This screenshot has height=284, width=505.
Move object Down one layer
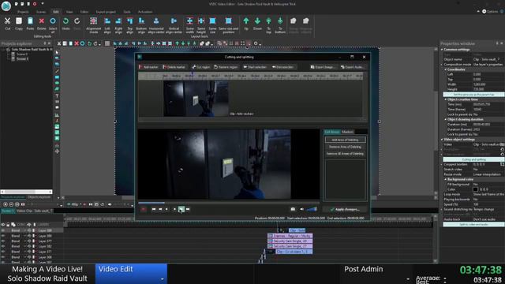click(257, 24)
